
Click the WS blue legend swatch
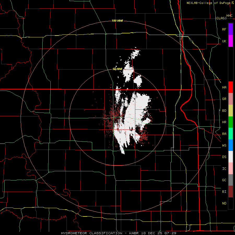tap(231, 145)
